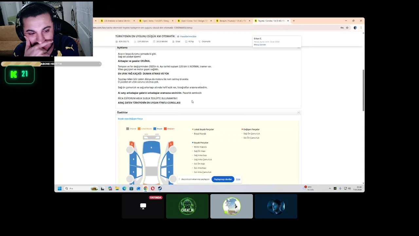Open a new browser tab
The width and height of the screenshot is (419, 236).
point(294,21)
